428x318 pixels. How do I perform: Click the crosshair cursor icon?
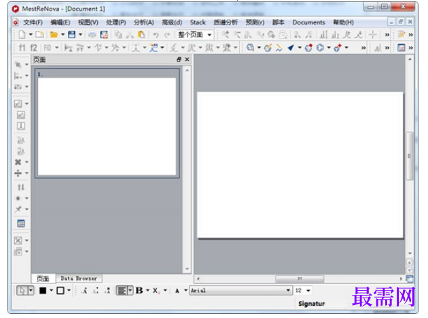click(x=372, y=35)
